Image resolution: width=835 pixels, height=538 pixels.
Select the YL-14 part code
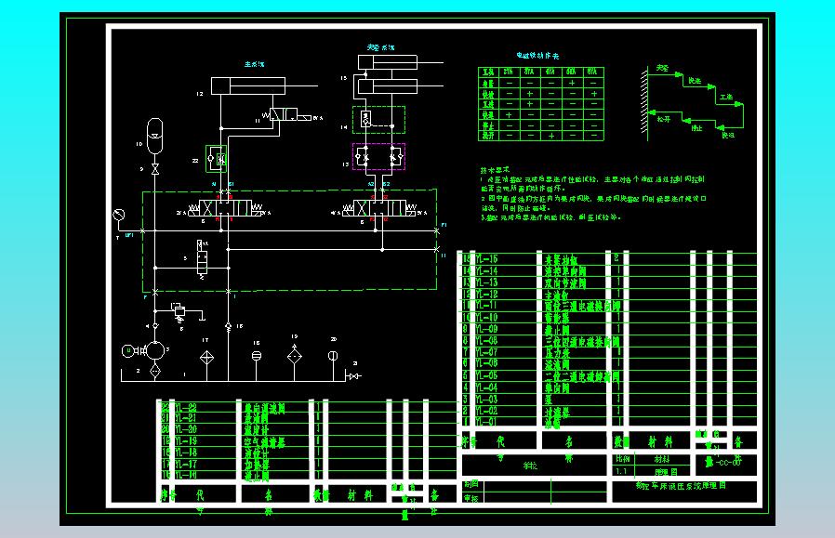(486, 271)
